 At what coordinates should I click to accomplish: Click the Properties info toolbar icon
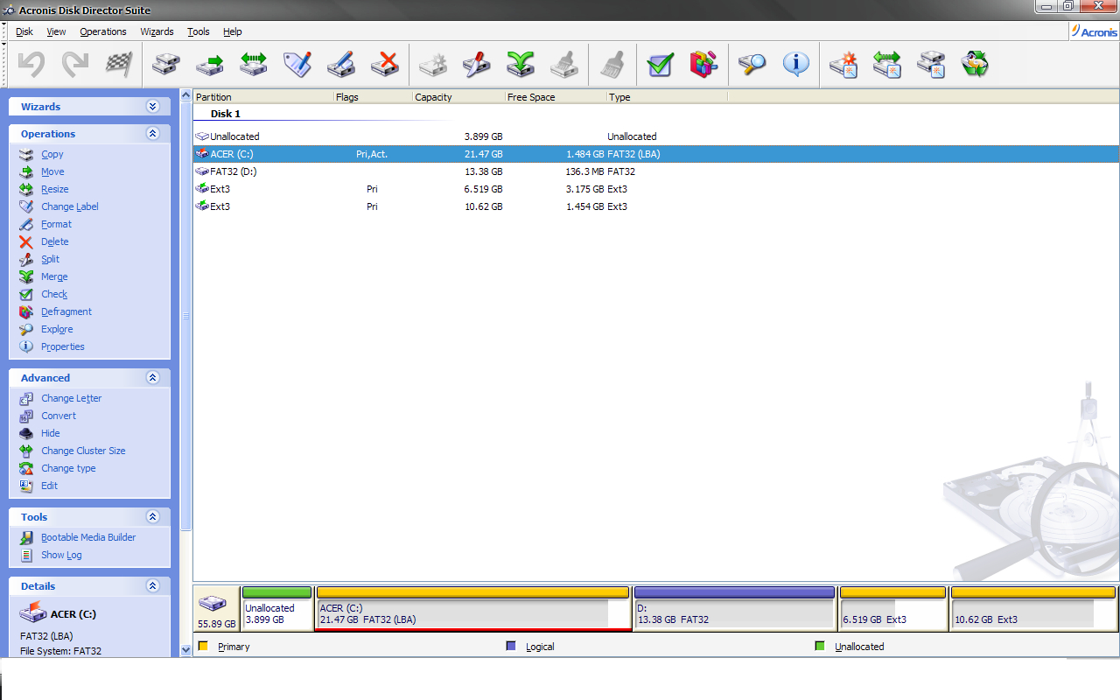pyautogui.click(x=795, y=64)
